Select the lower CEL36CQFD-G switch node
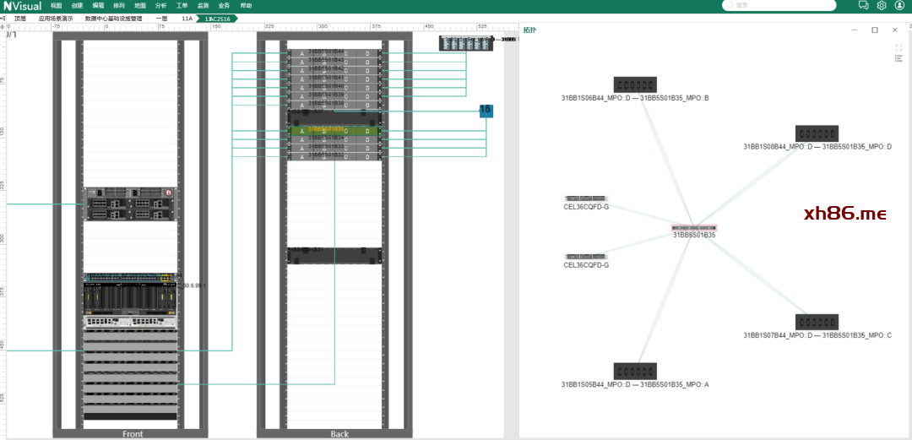The height and width of the screenshot is (440, 912). pos(586,257)
